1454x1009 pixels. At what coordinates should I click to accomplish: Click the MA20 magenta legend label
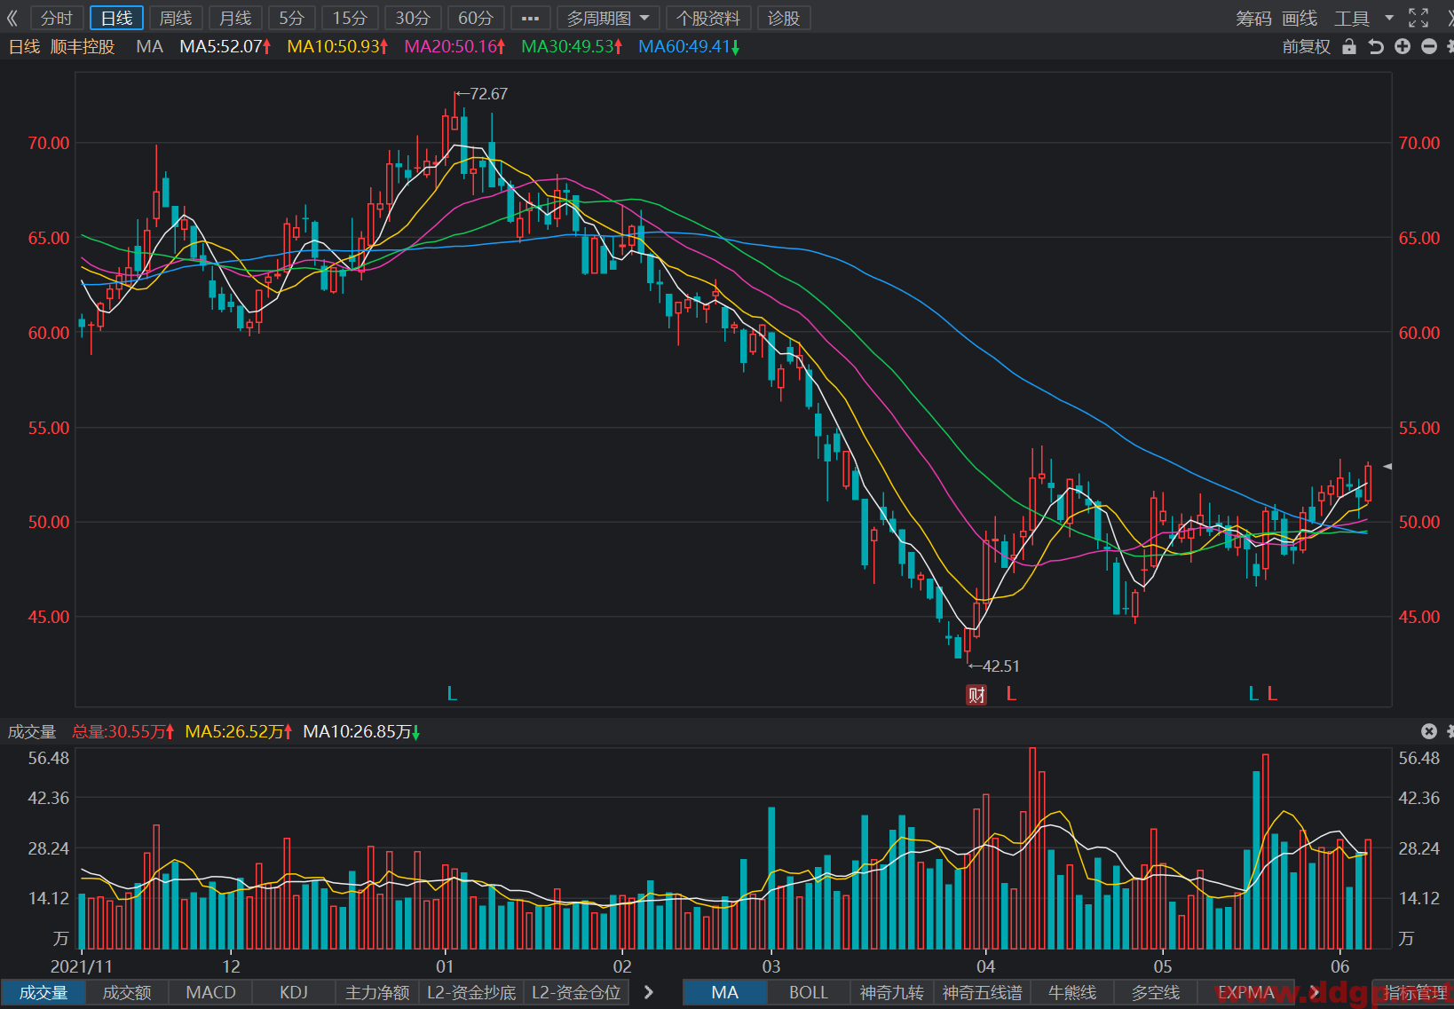coord(454,46)
